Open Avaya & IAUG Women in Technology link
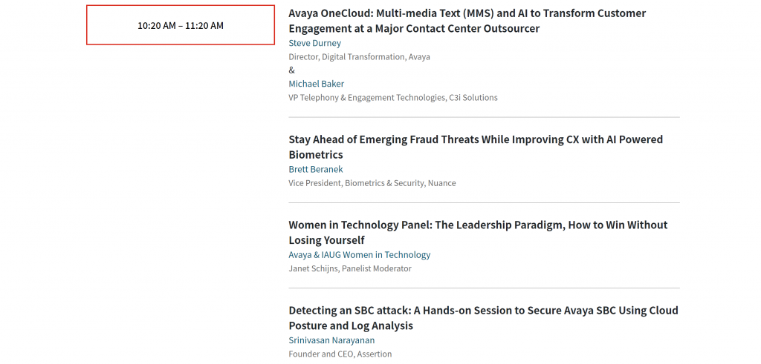 (x=360, y=254)
